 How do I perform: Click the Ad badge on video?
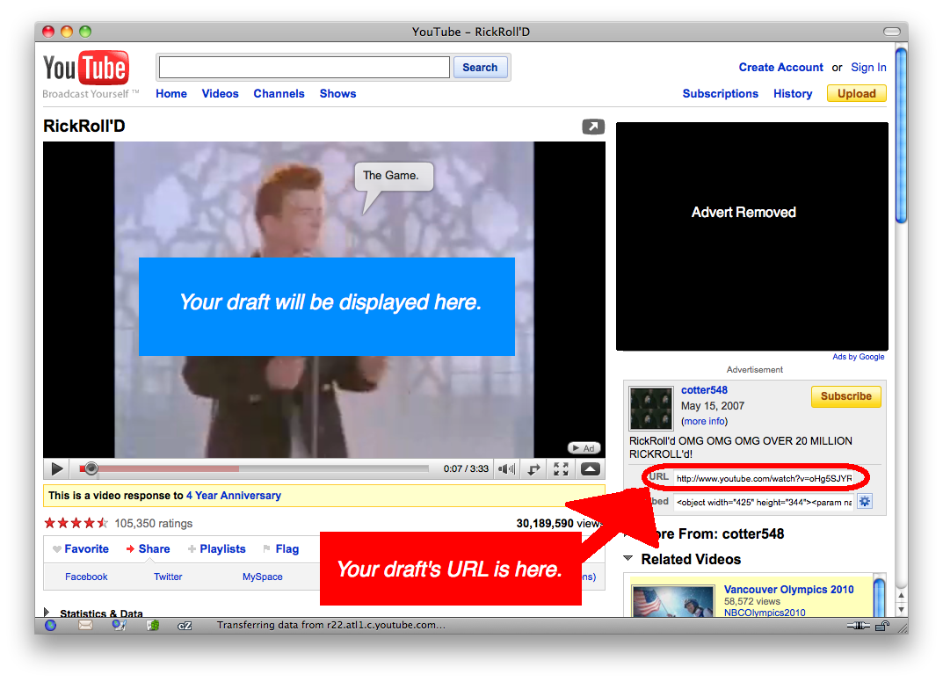pyautogui.click(x=584, y=448)
